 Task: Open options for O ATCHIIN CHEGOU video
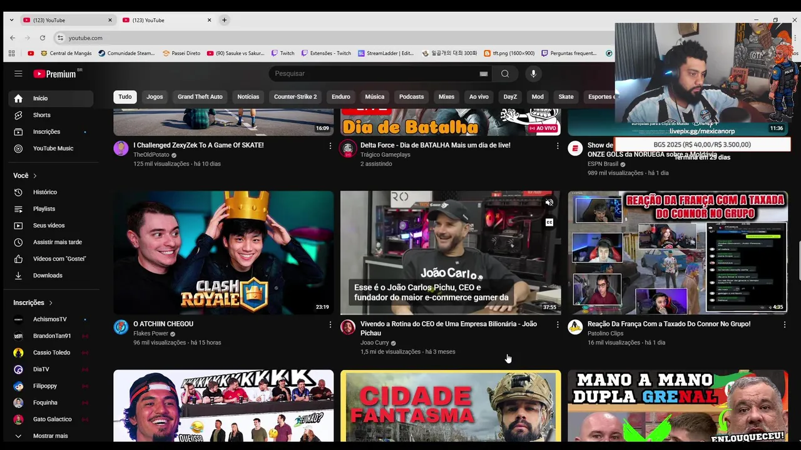330,324
